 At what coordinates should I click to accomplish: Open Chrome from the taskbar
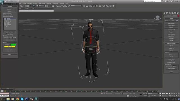(x=17, y=99)
